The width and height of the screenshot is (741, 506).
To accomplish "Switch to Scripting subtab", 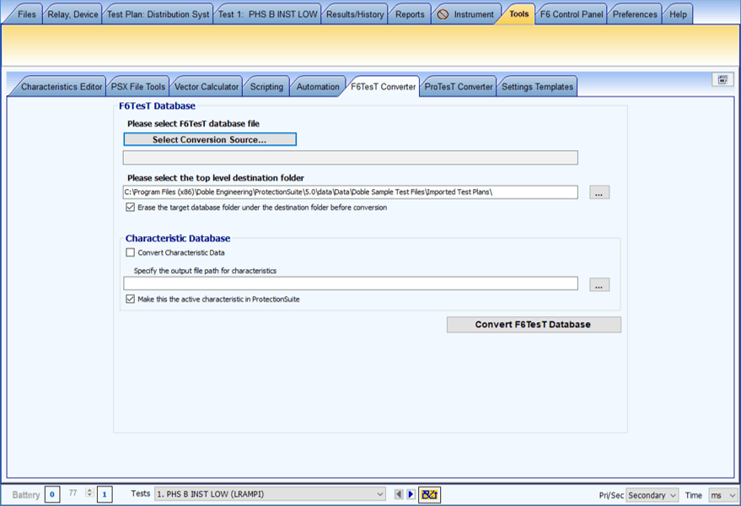I will (266, 87).
